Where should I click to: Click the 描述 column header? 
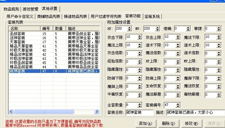coord(83,29)
